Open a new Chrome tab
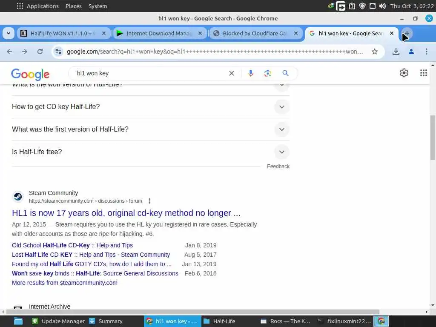 coord(407,33)
